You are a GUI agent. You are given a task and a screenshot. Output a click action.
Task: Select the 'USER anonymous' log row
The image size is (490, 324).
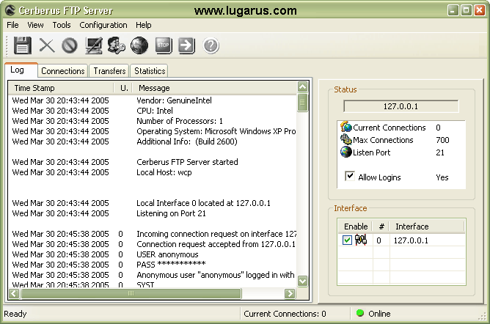coord(153,254)
